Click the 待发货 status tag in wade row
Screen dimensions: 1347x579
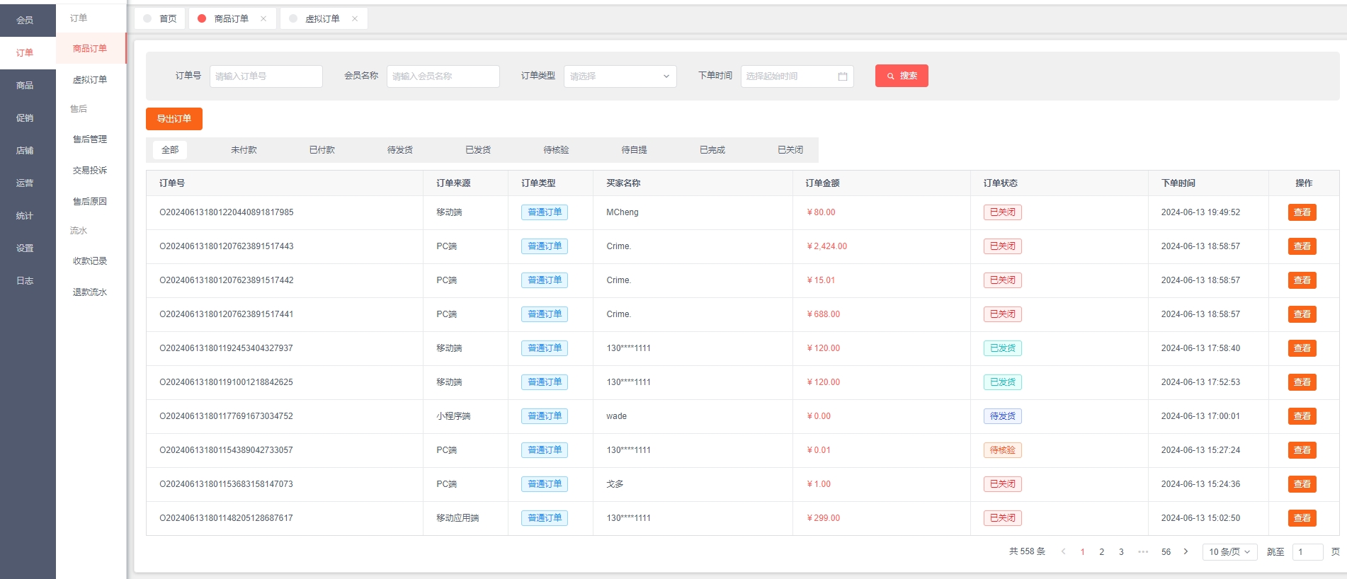point(1003,416)
